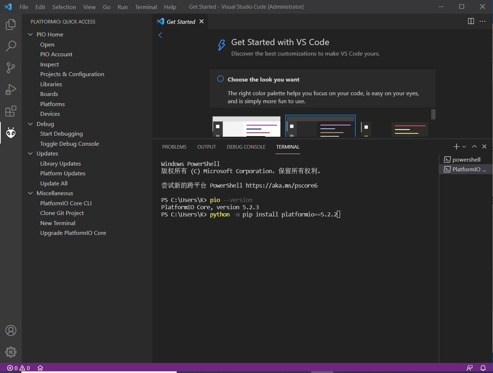The image size is (493, 373).
Task: Click the lightning bolt Get Started icon
Action: (x=221, y=45)
